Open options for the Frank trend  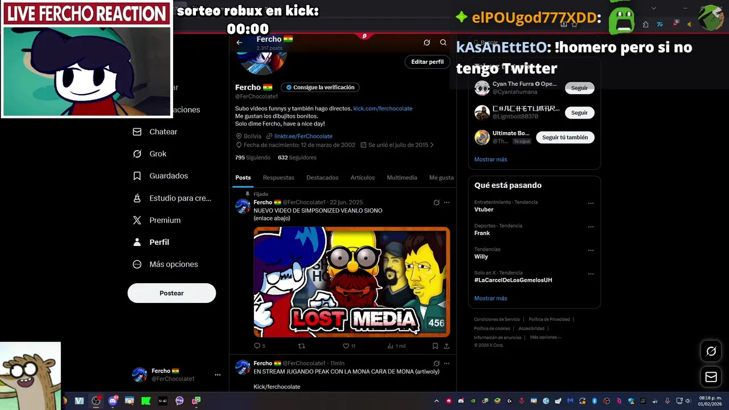coord(591,227)
